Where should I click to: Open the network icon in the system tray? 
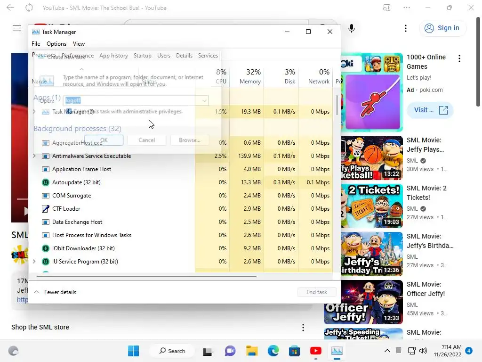pos(411,351)
